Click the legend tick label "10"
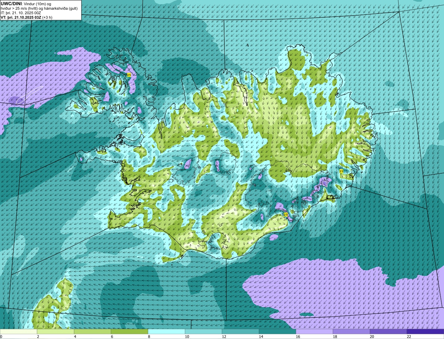The height and width of the screenshot is (339, 444). tap(187, 337)
